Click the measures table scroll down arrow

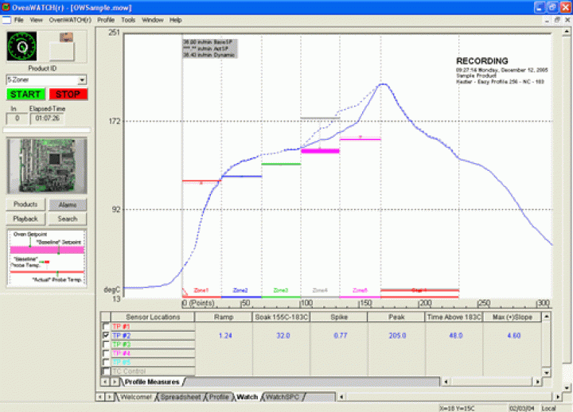pyautogui.click(x=546, y=372)
